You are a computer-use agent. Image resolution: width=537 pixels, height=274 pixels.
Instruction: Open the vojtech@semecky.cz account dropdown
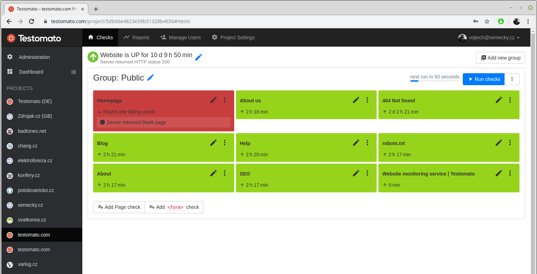click(x=489, y=38)
